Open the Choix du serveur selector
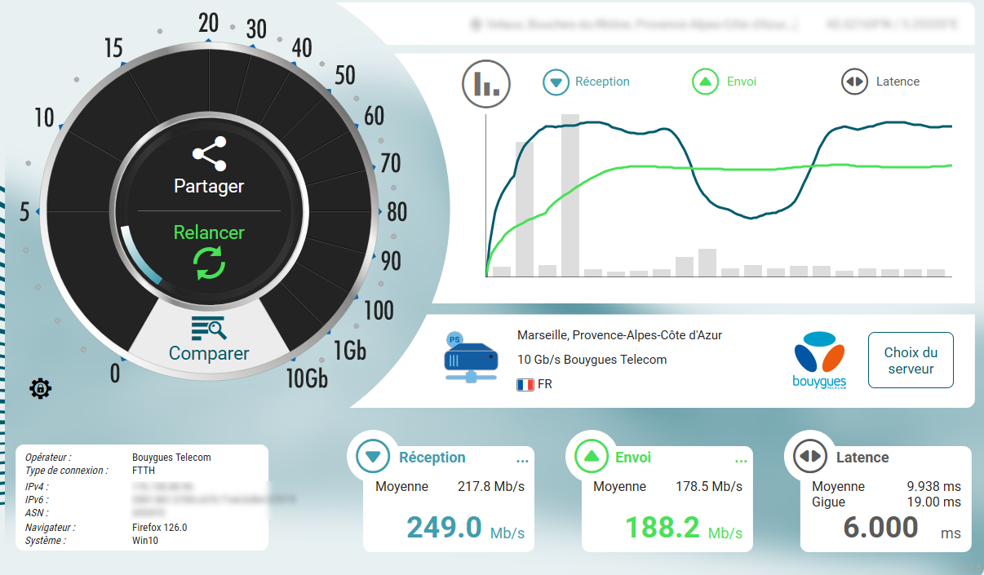This screenshot has width=984, height=575. 910,360
